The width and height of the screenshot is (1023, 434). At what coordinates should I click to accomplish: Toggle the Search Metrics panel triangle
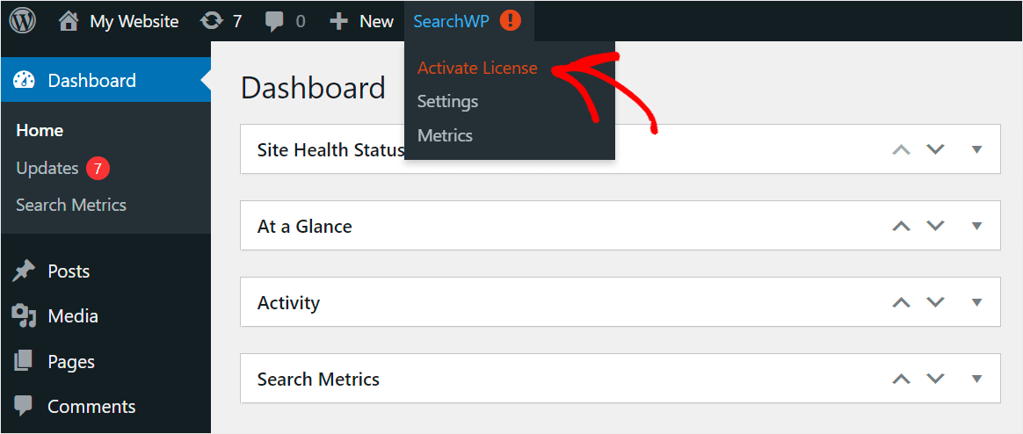[x=976, y=379]
